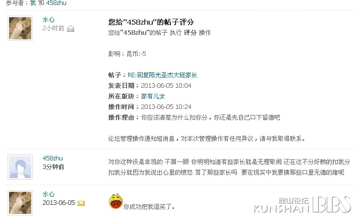Click the yellow envelope icon beside 2013-06-05
This screenshot has width=355, height=218.
(81, 203)
